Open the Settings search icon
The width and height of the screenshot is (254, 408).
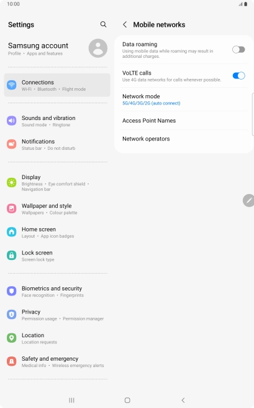[x=103, y=24]
